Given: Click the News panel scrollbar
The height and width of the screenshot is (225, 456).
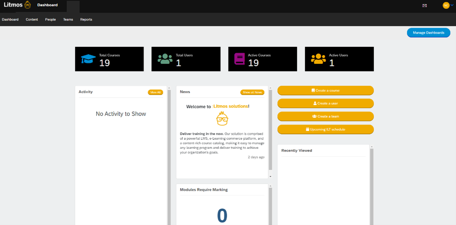Looking at the screenshot, I should pyautogui.click(x=270, y=130).
